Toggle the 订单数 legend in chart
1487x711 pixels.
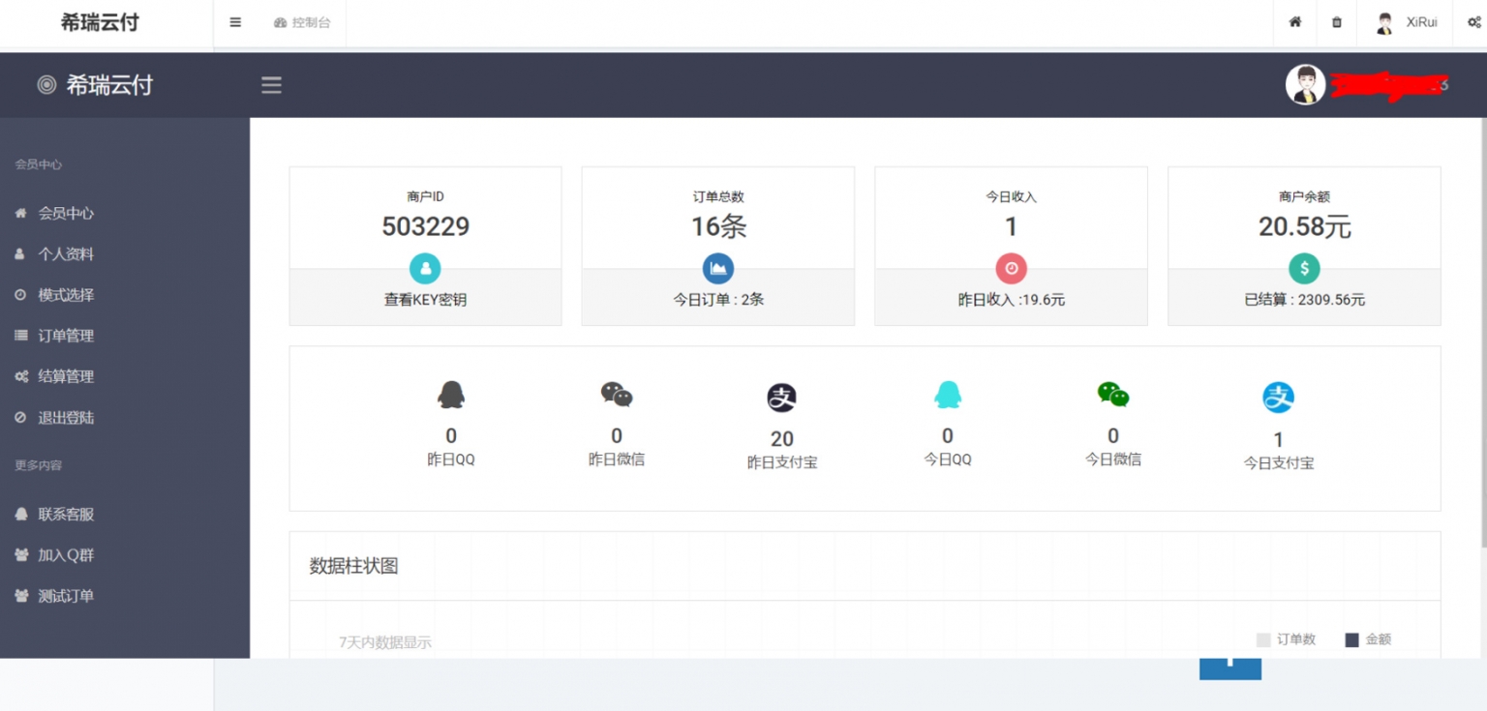coord(1263,639)
